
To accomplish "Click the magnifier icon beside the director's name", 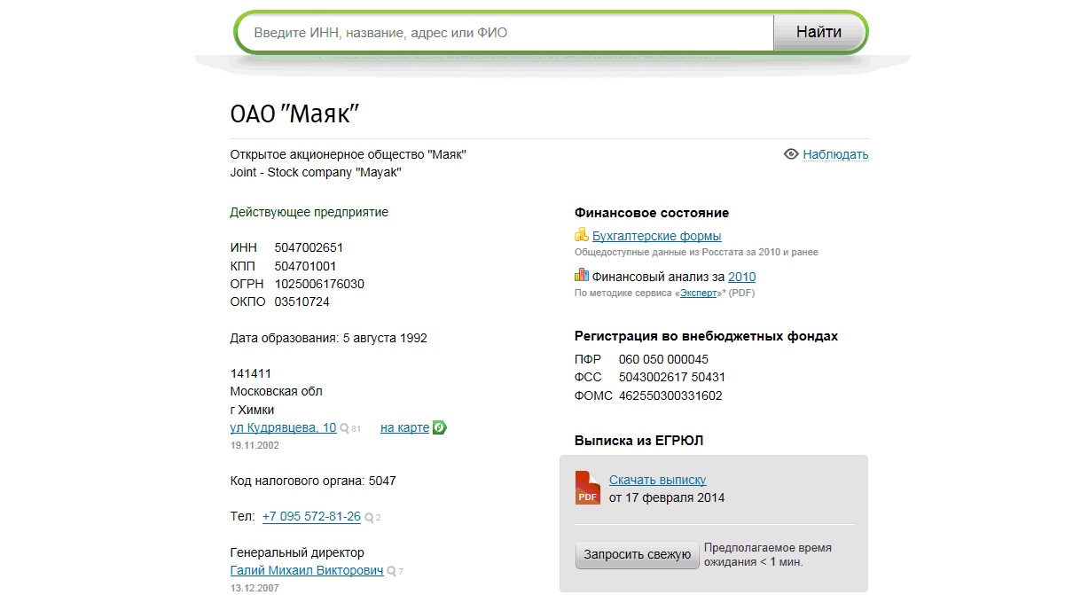I will click(x=391, y=571).
